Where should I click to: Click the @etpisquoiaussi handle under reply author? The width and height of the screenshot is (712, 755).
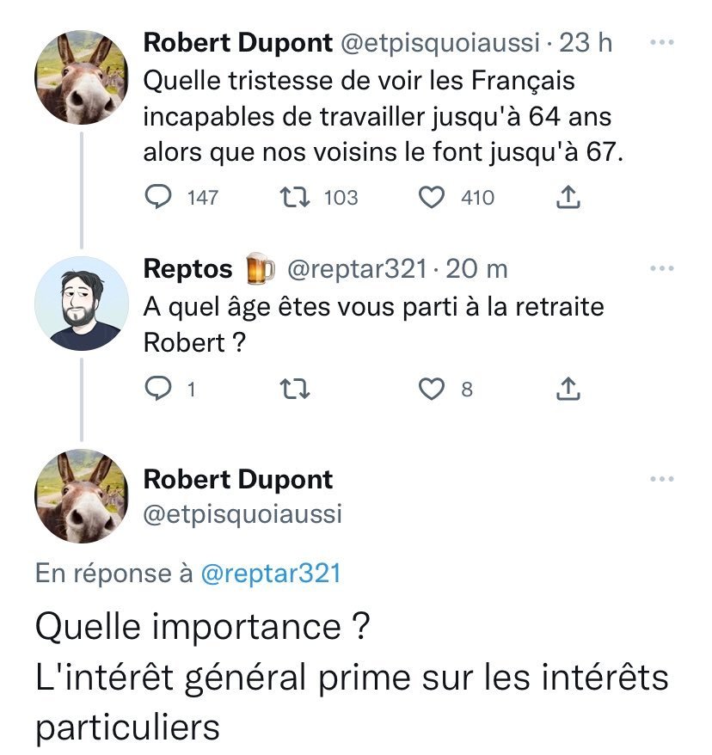[x=242, y=513]
